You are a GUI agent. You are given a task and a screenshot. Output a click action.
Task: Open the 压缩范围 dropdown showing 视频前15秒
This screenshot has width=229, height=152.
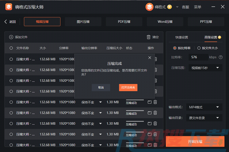click(205, 68)
